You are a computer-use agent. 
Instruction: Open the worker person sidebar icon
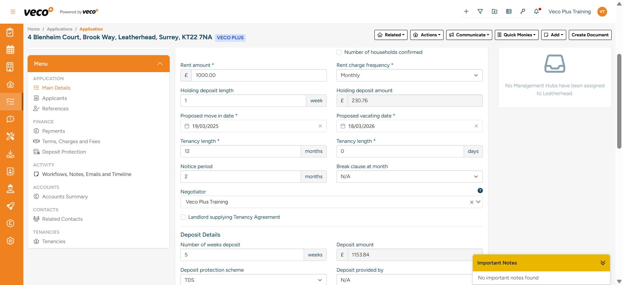point(10,189)
